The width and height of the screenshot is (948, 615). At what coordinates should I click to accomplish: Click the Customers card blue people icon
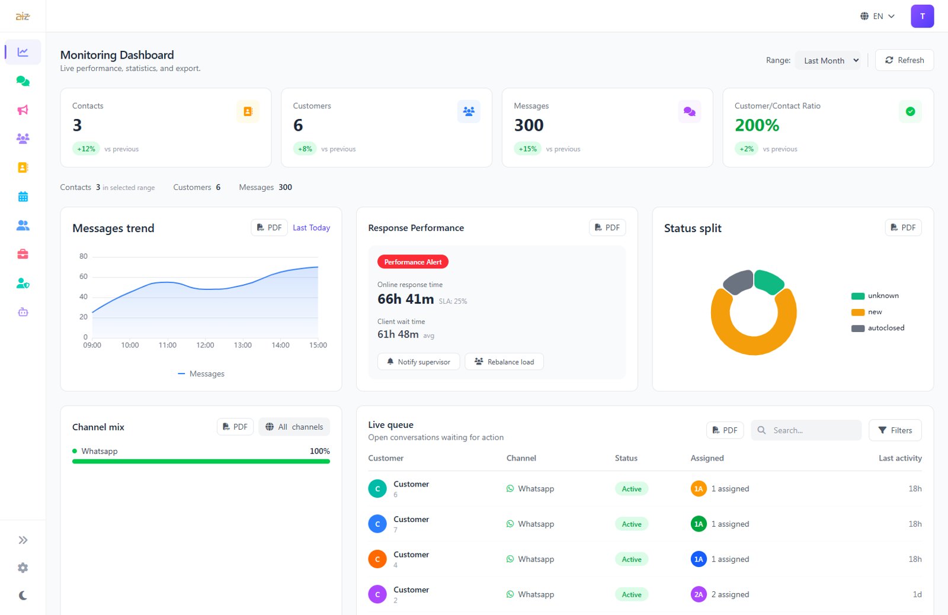469,111
